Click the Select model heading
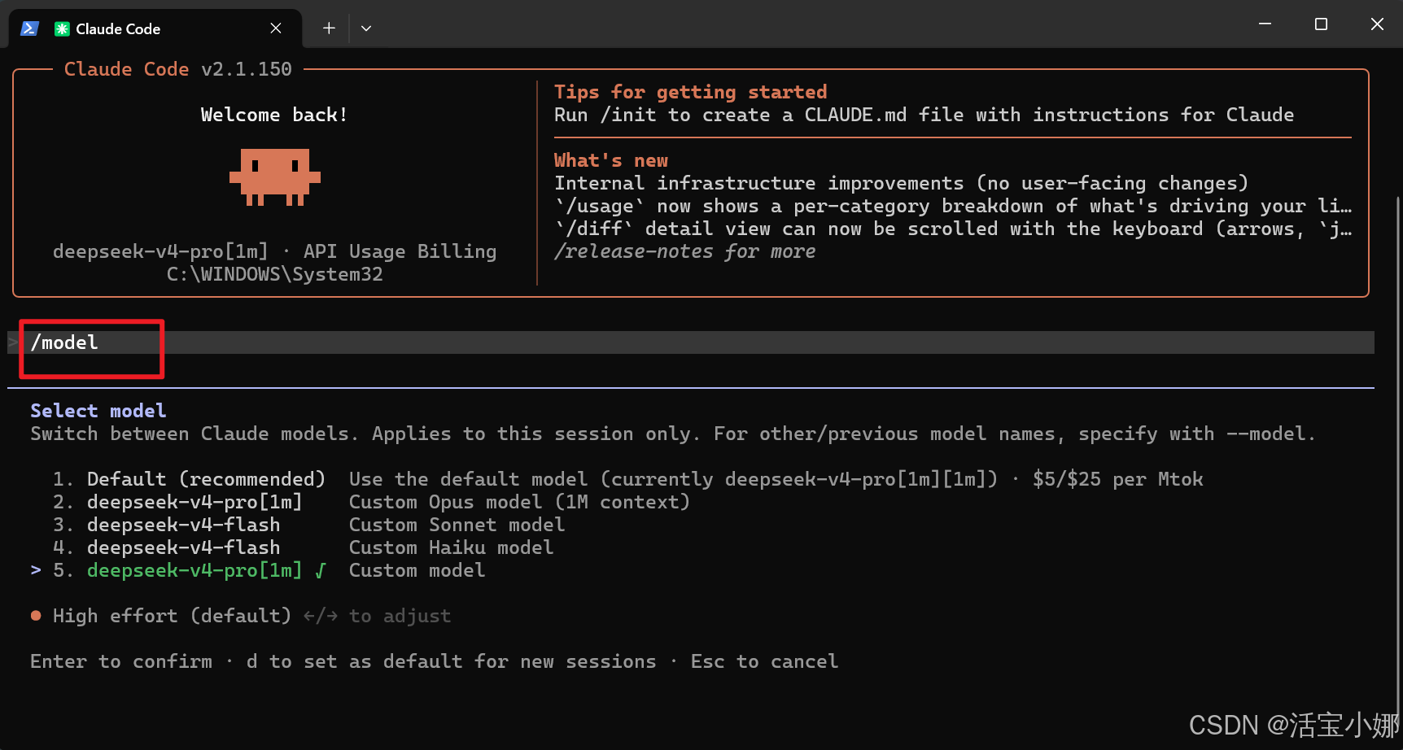1403x750 pixels. [x=98, y=411]
